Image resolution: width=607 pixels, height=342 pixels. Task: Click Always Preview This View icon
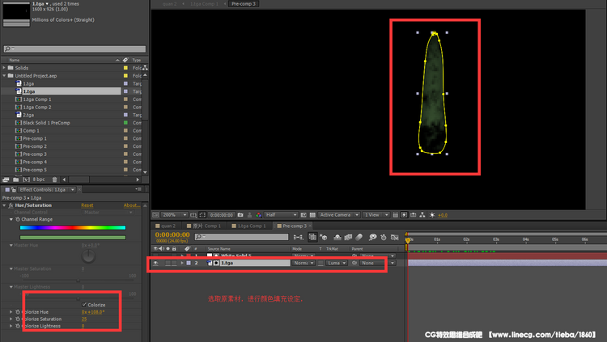pos(155,215)
